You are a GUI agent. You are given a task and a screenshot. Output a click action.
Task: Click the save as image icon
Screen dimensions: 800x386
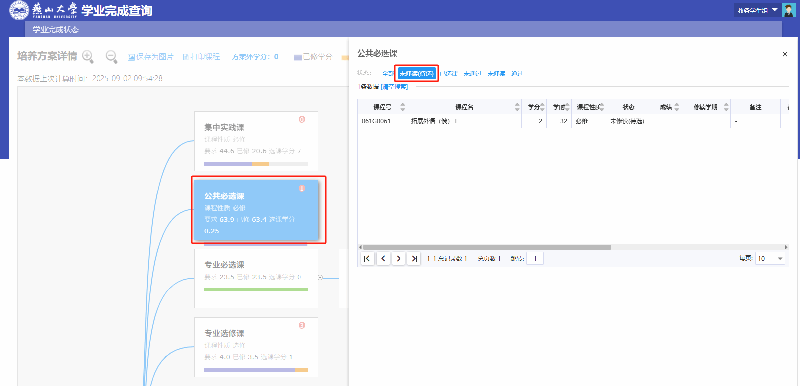coord(131,57)
